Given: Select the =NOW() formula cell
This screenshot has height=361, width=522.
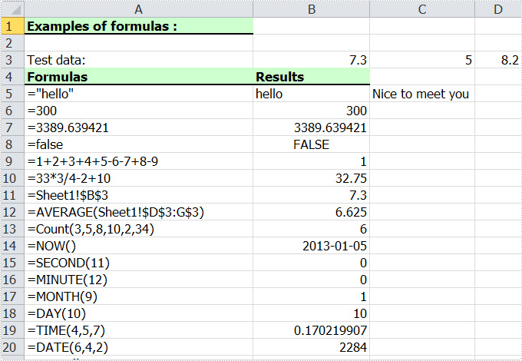Looking at the screenshot, I should (x=138, y=246).
